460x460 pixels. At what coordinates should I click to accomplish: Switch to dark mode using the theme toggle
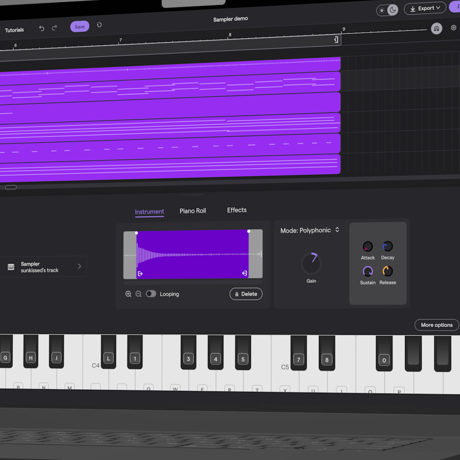click(392, 10)
